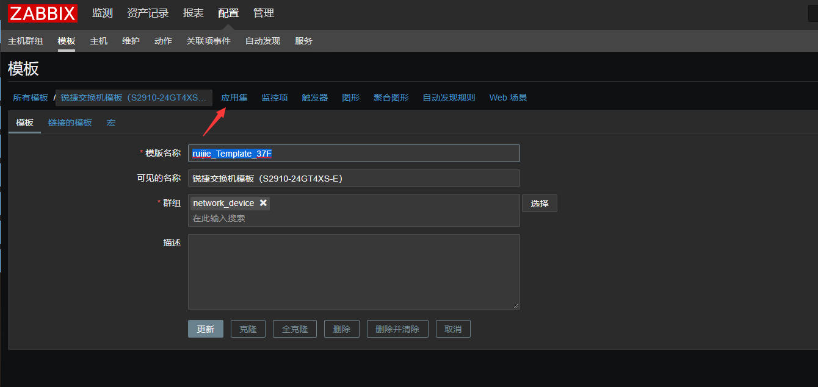Image resolution: width=818 pixels, height=387 pixels.
Task: Open the 聚合图形 link
Action: click(x=391, y=98)
